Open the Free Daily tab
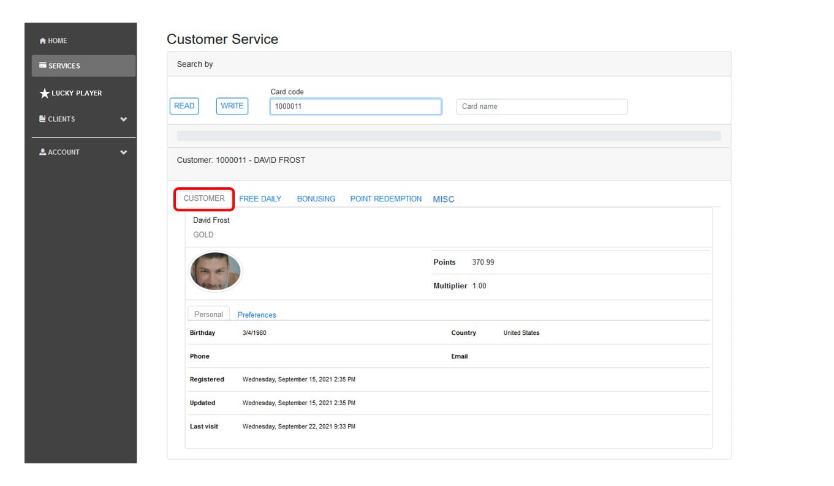Image resolution: width=834 pixels, height=486 pixels. click(260, 199)
